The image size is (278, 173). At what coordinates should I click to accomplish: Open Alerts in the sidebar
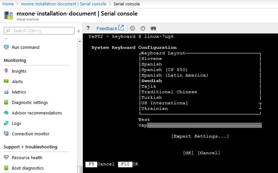[x=17, y=82]
